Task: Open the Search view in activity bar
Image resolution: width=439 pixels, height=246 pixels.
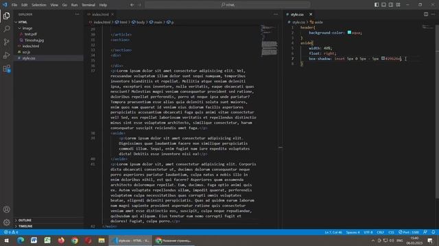Action: pyautogui.click(x=6, y=29)
